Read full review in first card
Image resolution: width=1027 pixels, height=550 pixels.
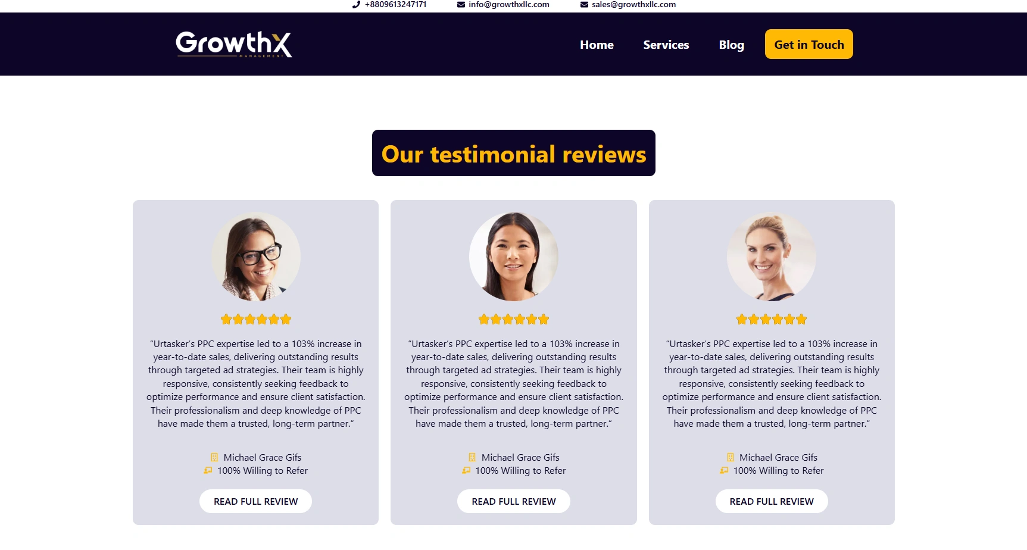pyautogui.click(x=255, y=501)
